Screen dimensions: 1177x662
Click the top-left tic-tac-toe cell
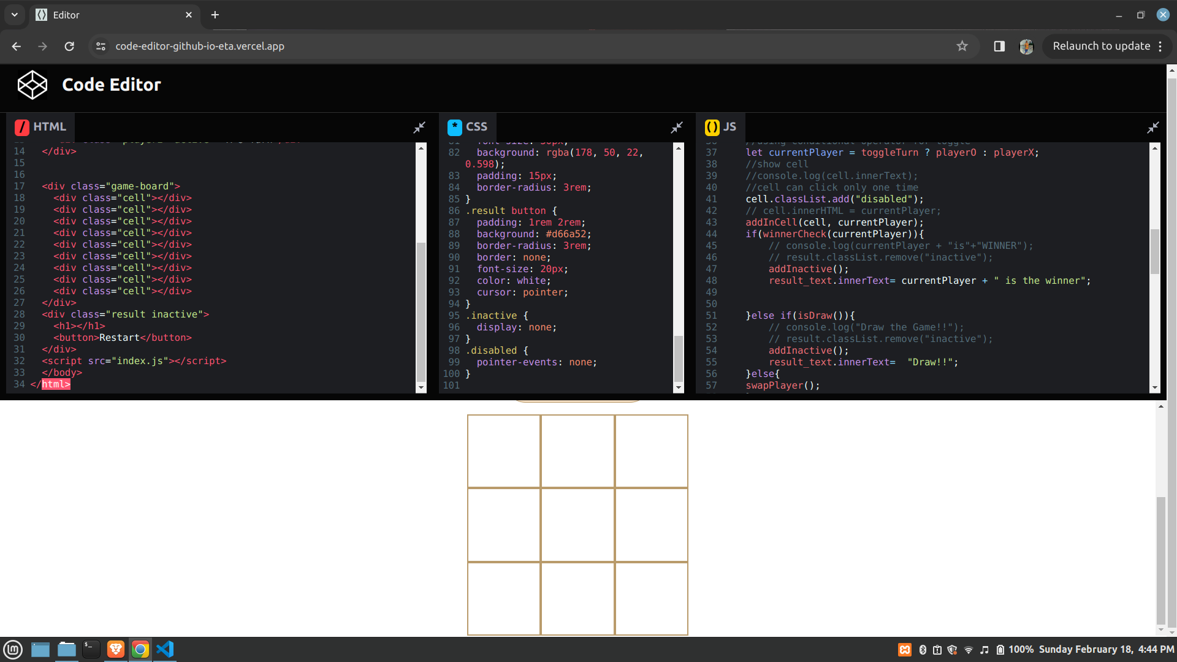click(x=504, y=451)
